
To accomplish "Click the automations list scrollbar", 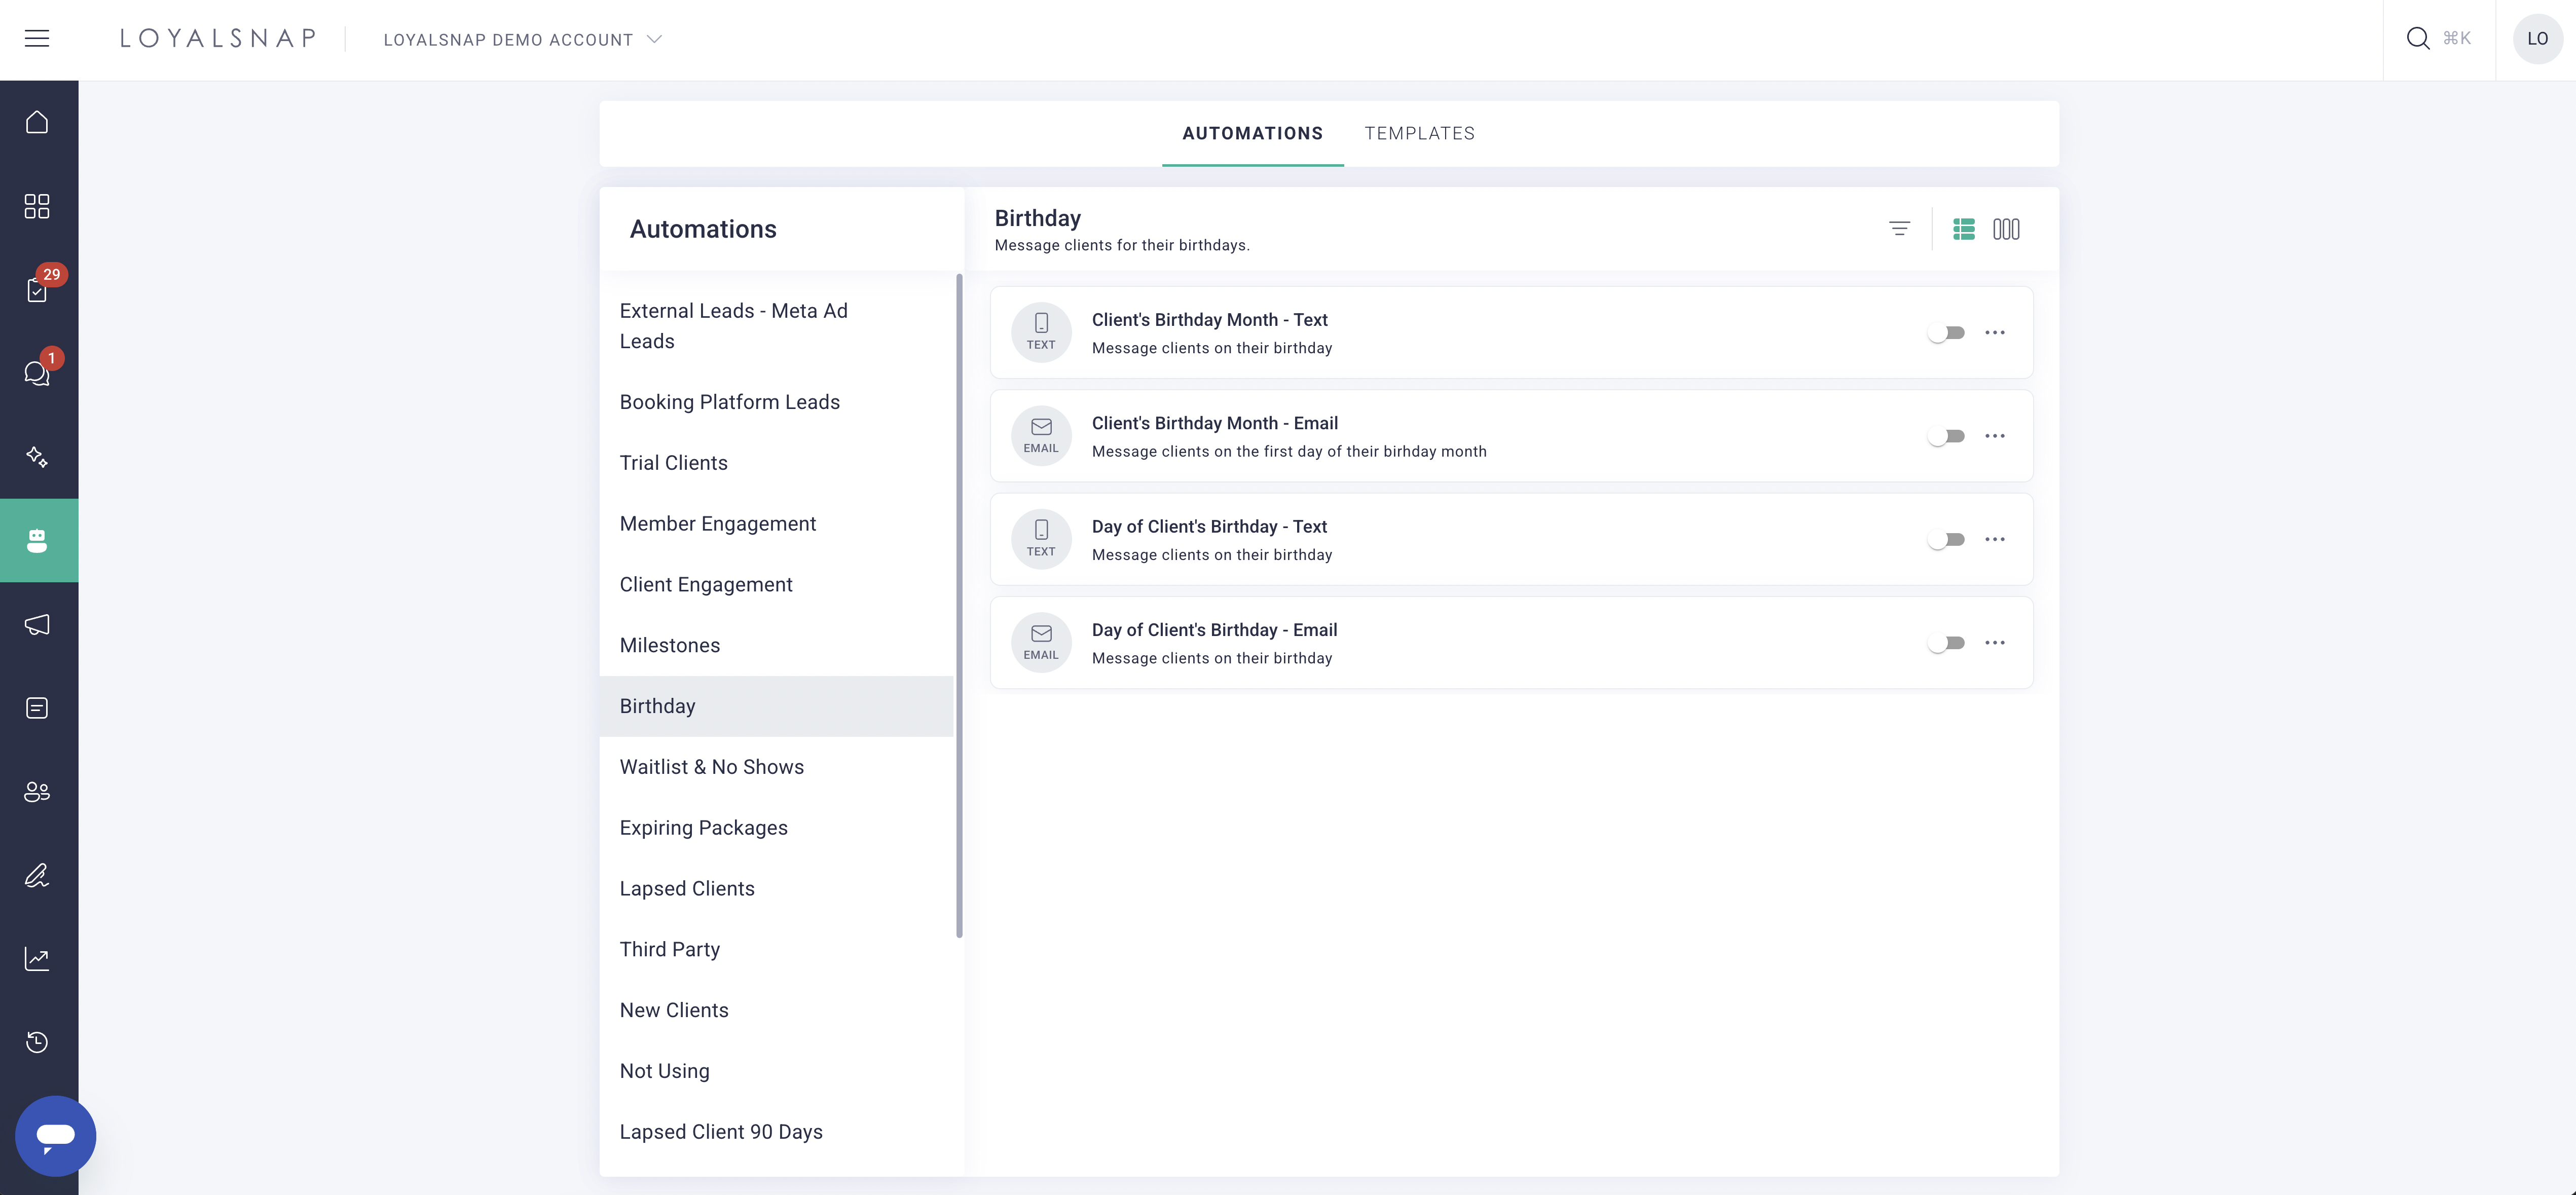I will click(x=959, y=606).
